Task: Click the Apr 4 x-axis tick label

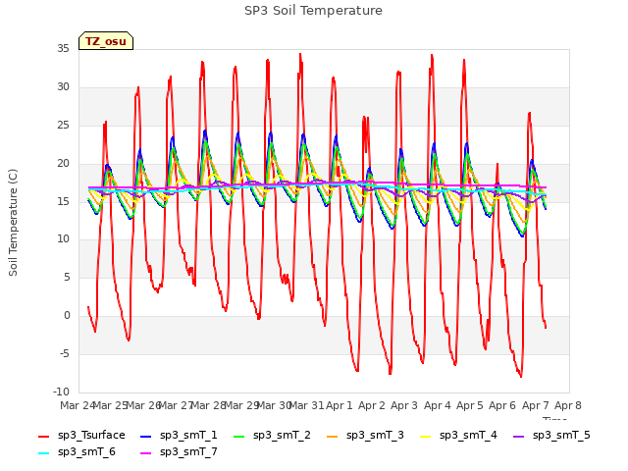Action: [x=437, y=405]
